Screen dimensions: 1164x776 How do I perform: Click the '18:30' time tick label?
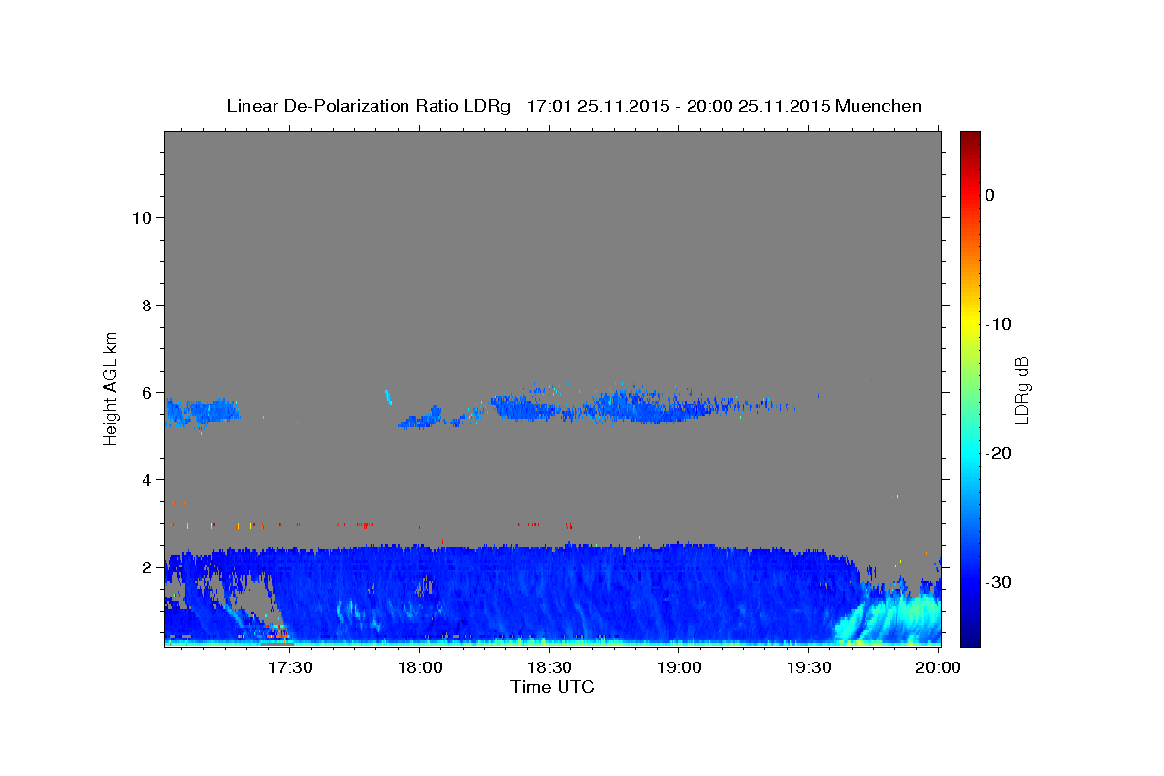click(x=549, y=667)
